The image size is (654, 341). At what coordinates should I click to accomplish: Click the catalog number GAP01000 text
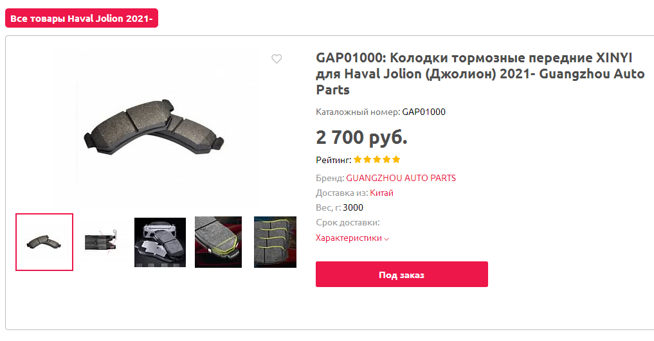point(424,112)
